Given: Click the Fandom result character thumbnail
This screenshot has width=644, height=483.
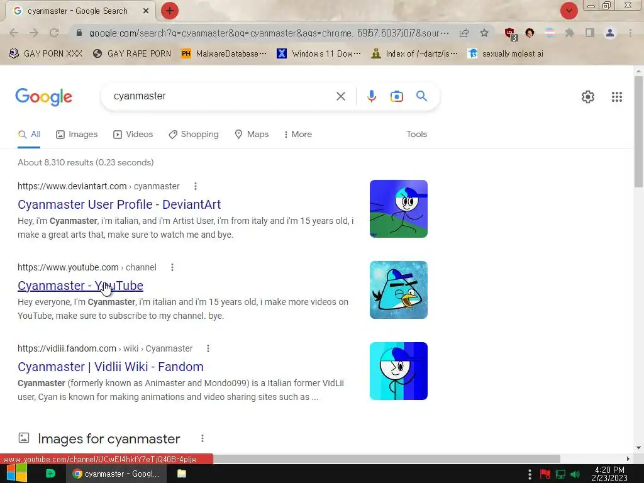Looking at the screenshot, I should 398,371.
